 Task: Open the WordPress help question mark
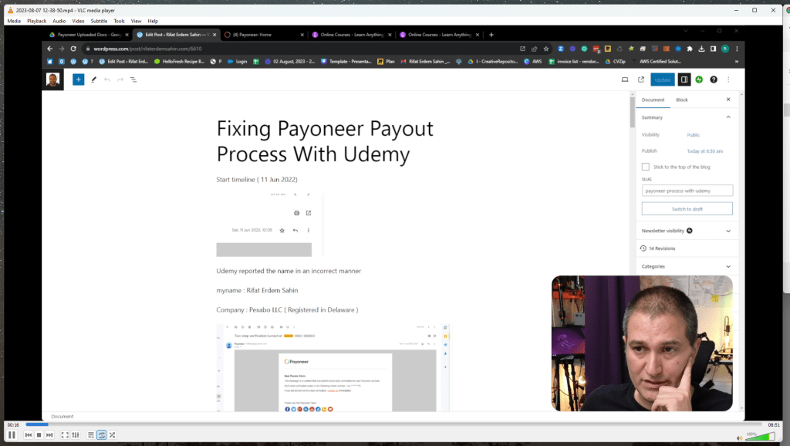tap(714, 79)
